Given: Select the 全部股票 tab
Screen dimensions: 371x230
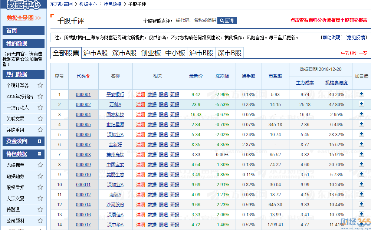Looking at the screenshot, I should click(66, 53).
